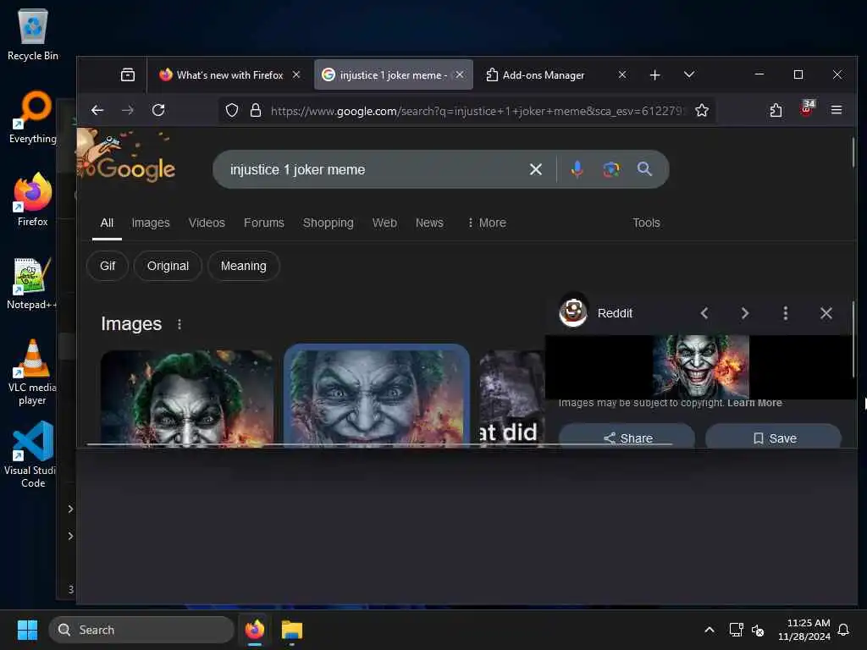The width and height of the screenshot is (867, 650).
Task: Go back to previous page
Action: [x=97, y=110]
